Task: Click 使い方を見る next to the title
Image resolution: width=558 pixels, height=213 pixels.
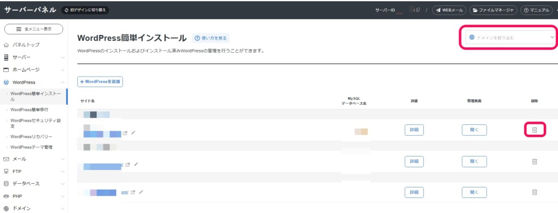Action: [211, 38]
